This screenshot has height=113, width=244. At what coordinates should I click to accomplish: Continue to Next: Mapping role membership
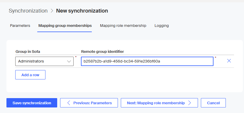tap(159, 103)
